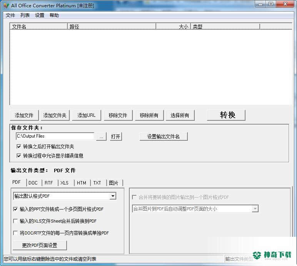Expand the 输出默认格式PDF dropdown

tap(113, 196)
